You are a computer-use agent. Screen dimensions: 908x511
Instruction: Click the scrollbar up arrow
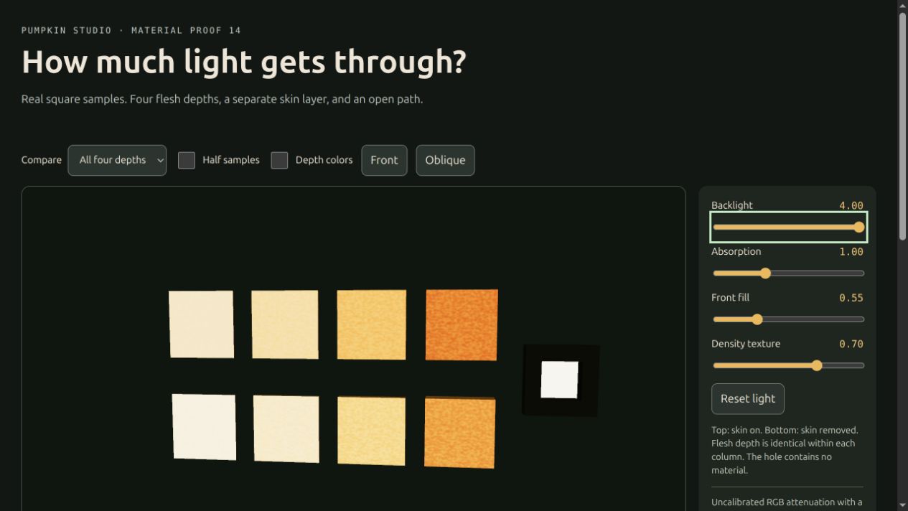tap(902, 6)
